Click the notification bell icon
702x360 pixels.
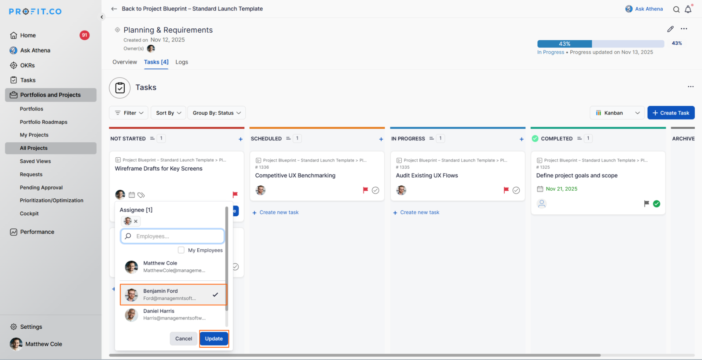pyautogui.click(x=688, y=9)
